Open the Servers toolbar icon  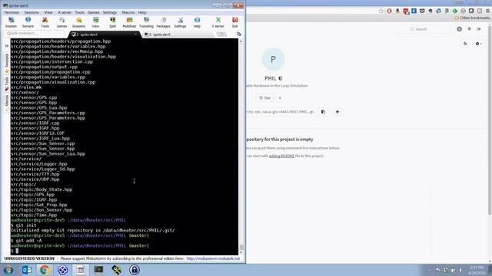(x=28, y=22)
